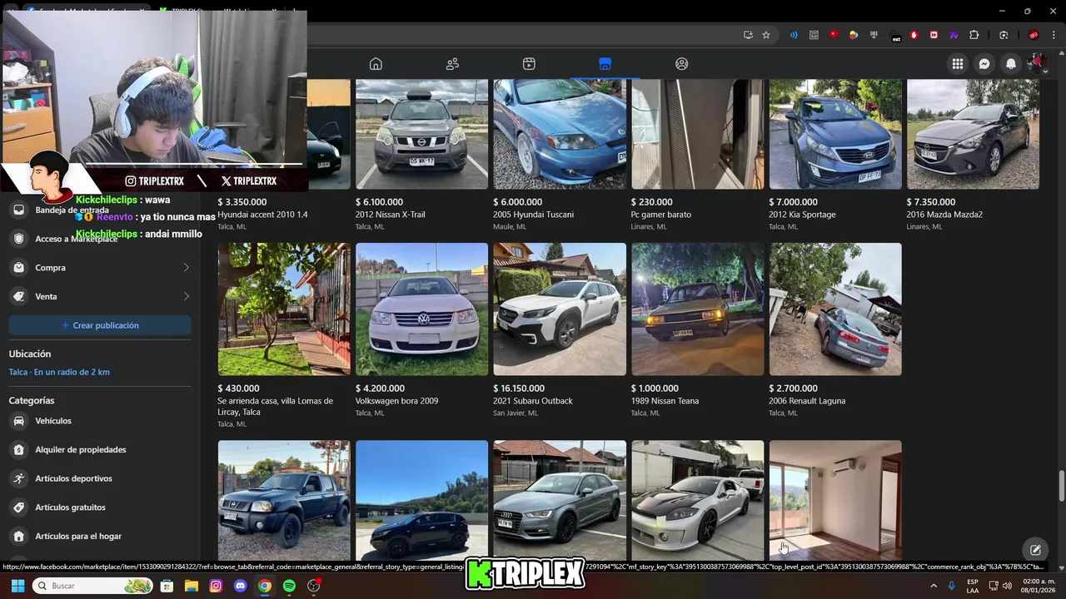Viewport: 1066px width, 599px height.
Task: Select Artículos deportivos category
Action: 100,478
